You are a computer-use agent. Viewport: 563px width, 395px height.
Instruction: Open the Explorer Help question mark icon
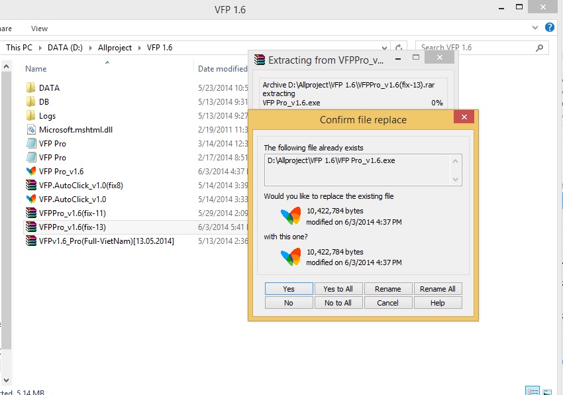pos(549,27)
